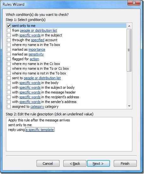Close the Rules Wizard window
This screenshot has height=174, width=144.
point(134,3)
